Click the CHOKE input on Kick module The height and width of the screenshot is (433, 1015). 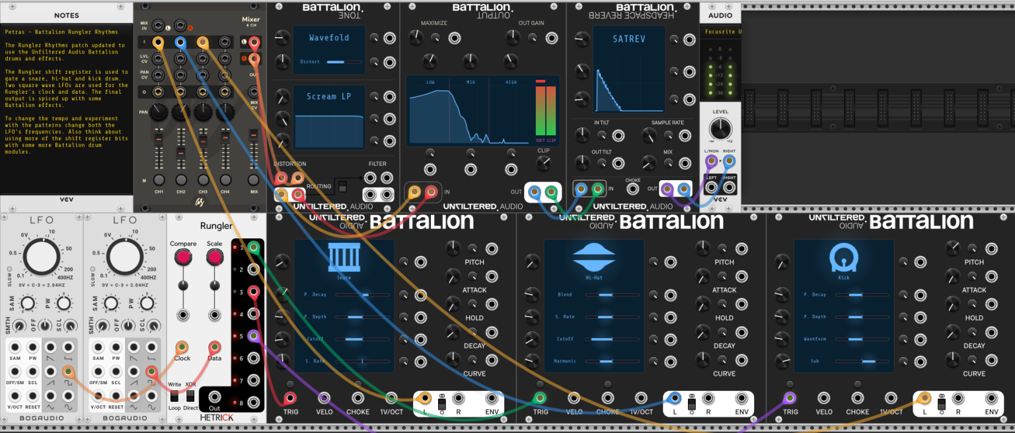[858, 398]
